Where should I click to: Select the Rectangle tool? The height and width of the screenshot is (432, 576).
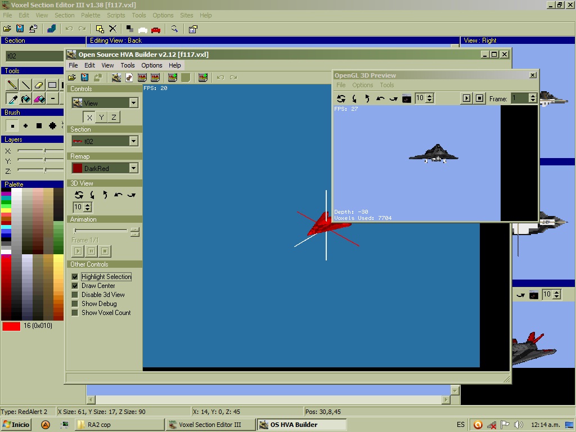click(x=52, y=85)
